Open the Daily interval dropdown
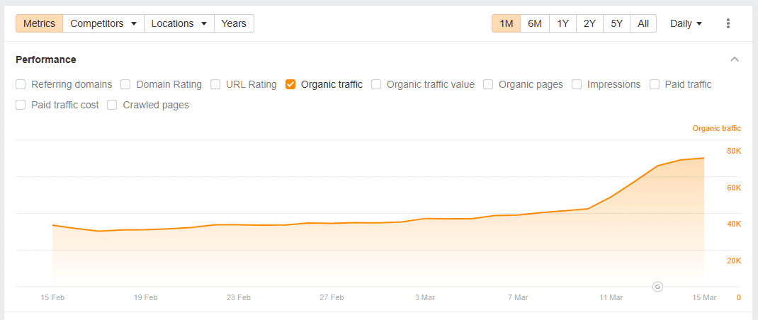Viewport: 758px width, 320px height. click(686, 23)
